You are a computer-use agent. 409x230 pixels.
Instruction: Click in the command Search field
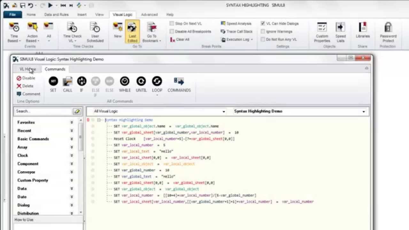coord(43,111)
